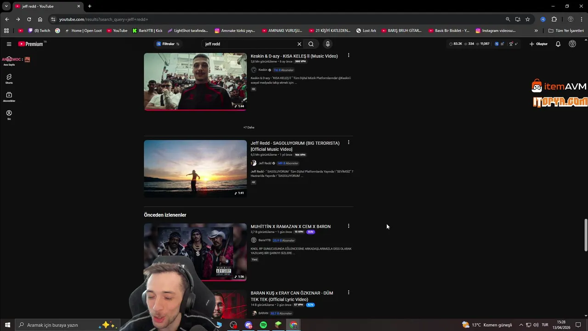Open Chrome home page button
588x331 pixels.
[40, 19]
